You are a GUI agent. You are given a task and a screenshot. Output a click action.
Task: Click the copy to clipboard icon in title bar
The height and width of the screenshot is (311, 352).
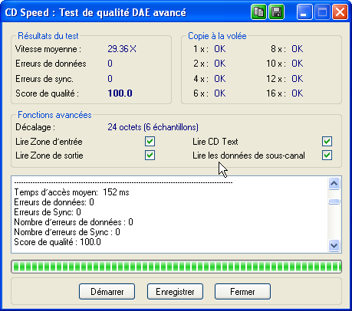pyautogui.click(x=258, y=12)
